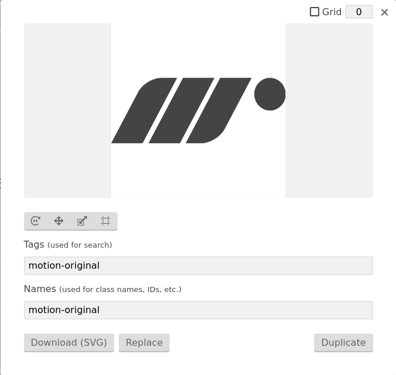
Task: Focus the grid size number field
Action: point(359,12)
